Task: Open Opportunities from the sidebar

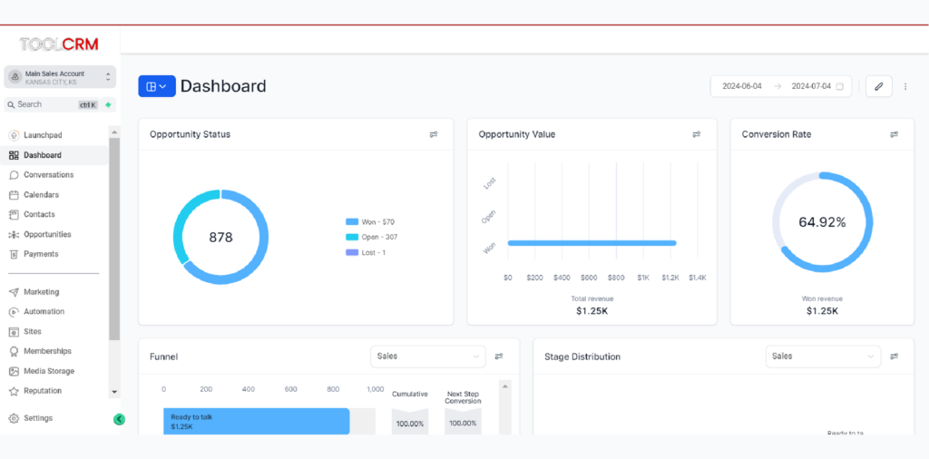Action: (47, 234)
